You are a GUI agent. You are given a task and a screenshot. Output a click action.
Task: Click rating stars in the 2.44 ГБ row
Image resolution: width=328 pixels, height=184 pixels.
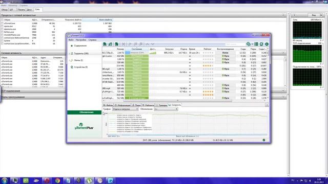pos(208,53)
